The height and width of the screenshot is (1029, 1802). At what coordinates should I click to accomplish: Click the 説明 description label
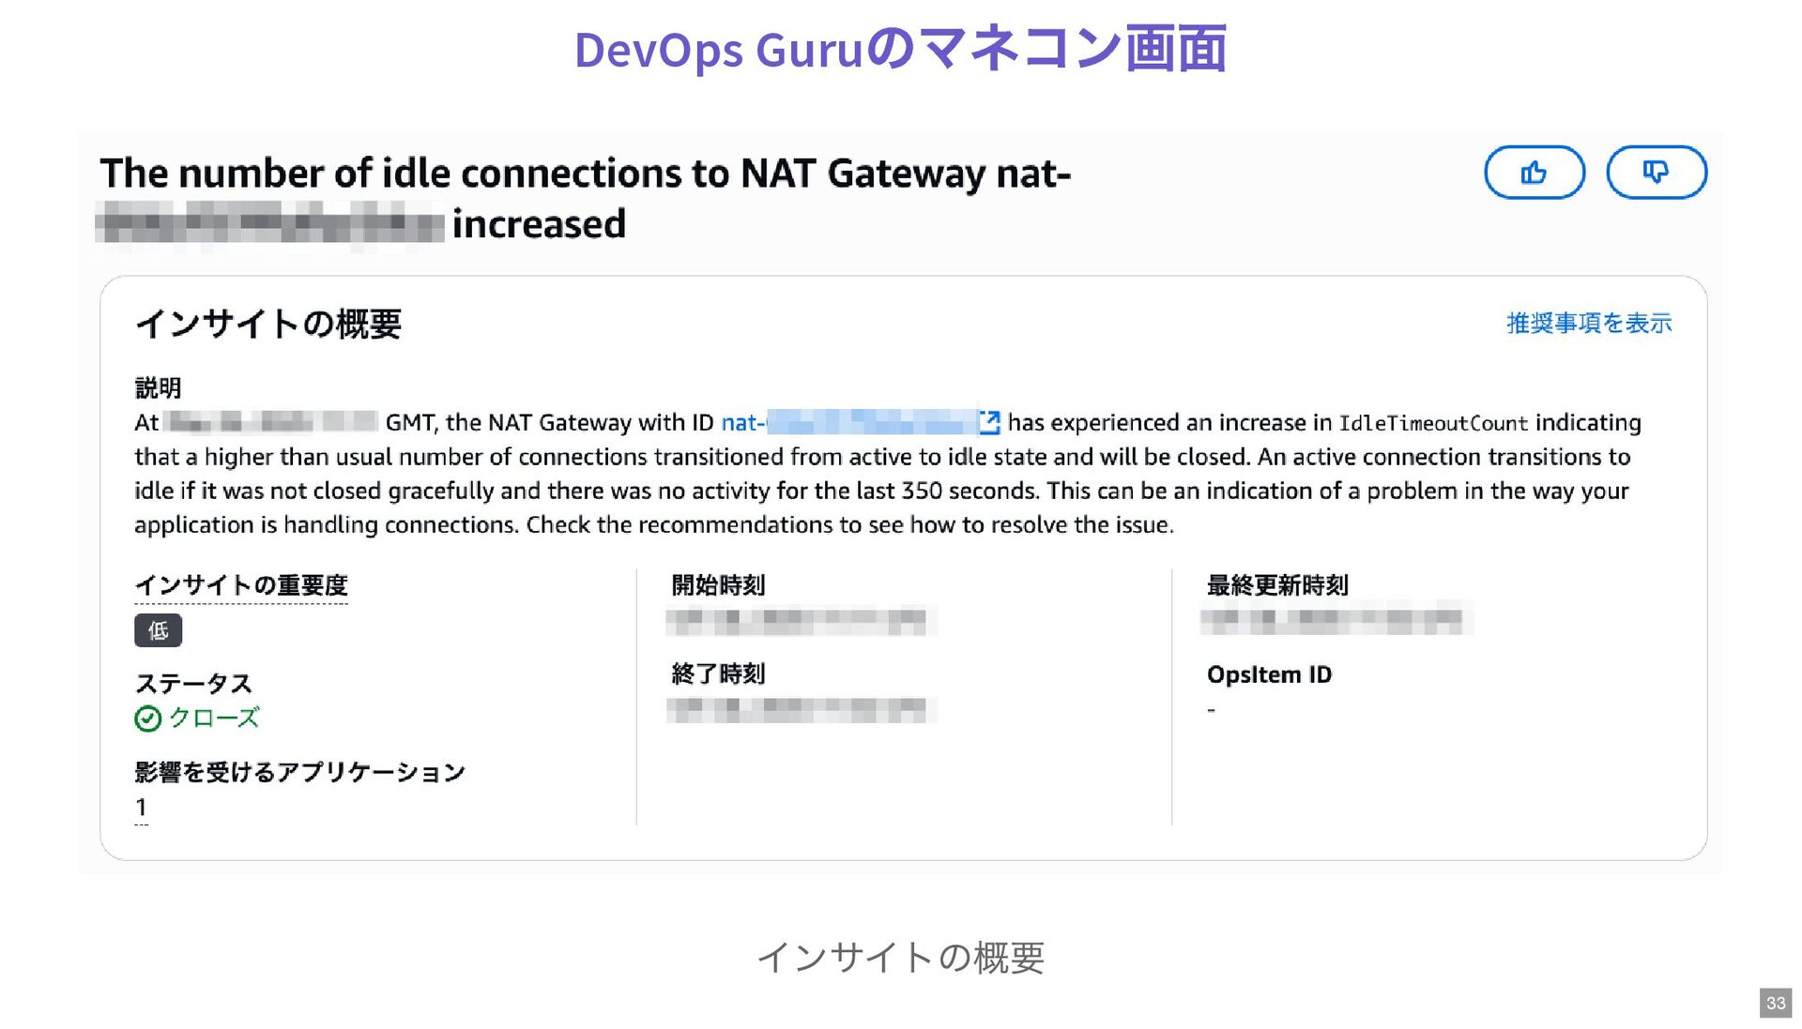click(x=158, y=387)
